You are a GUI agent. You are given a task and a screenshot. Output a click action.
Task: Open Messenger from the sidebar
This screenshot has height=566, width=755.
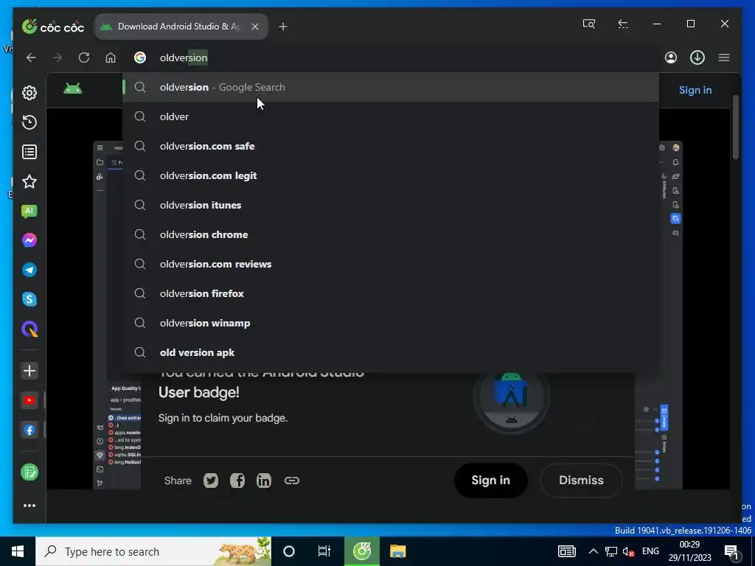(29, 240)
